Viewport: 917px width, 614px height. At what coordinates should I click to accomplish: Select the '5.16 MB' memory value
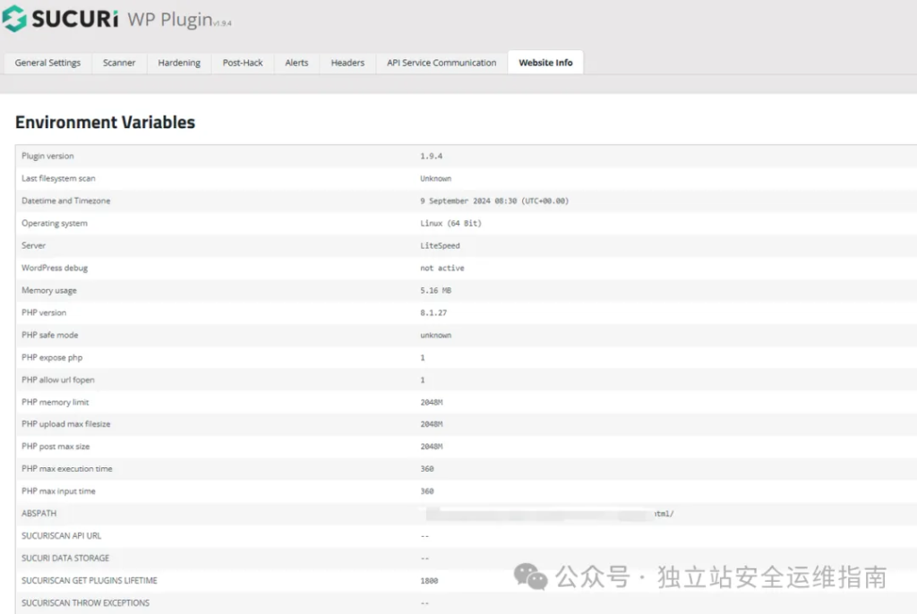[436, 291]
